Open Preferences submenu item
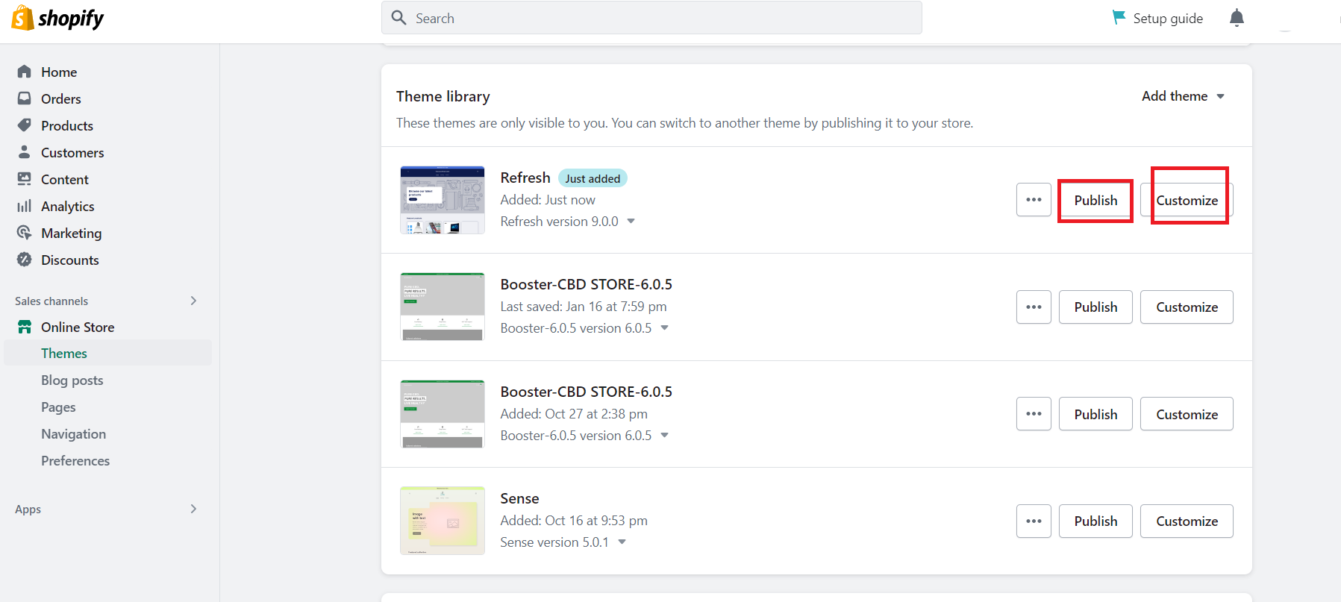 point(75,461)
